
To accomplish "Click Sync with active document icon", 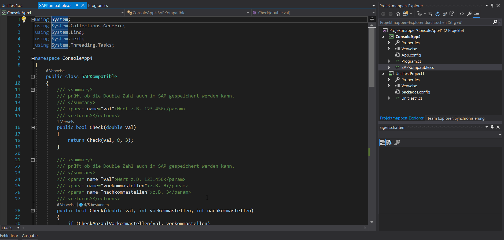I will [430, 14].
